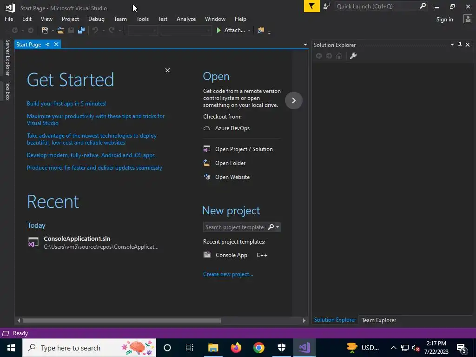
Task: Click the Windows Start button
Action: pyautogui.click(x=11, y=348)
